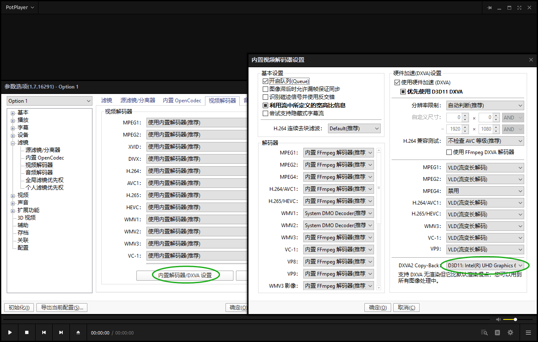Select the 视频解码器 tab

[x=222, y=101]
